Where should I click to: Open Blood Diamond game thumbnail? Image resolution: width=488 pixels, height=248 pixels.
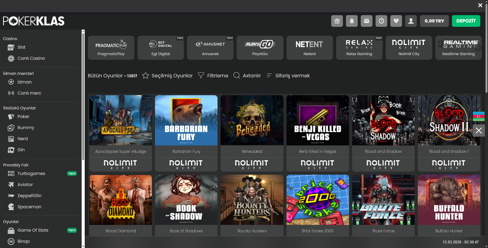pos(120,200)
